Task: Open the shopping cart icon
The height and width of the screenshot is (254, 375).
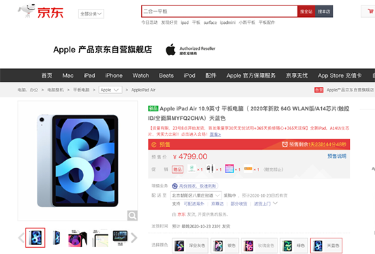Action: pyautogui.click(x=370, y=11)
